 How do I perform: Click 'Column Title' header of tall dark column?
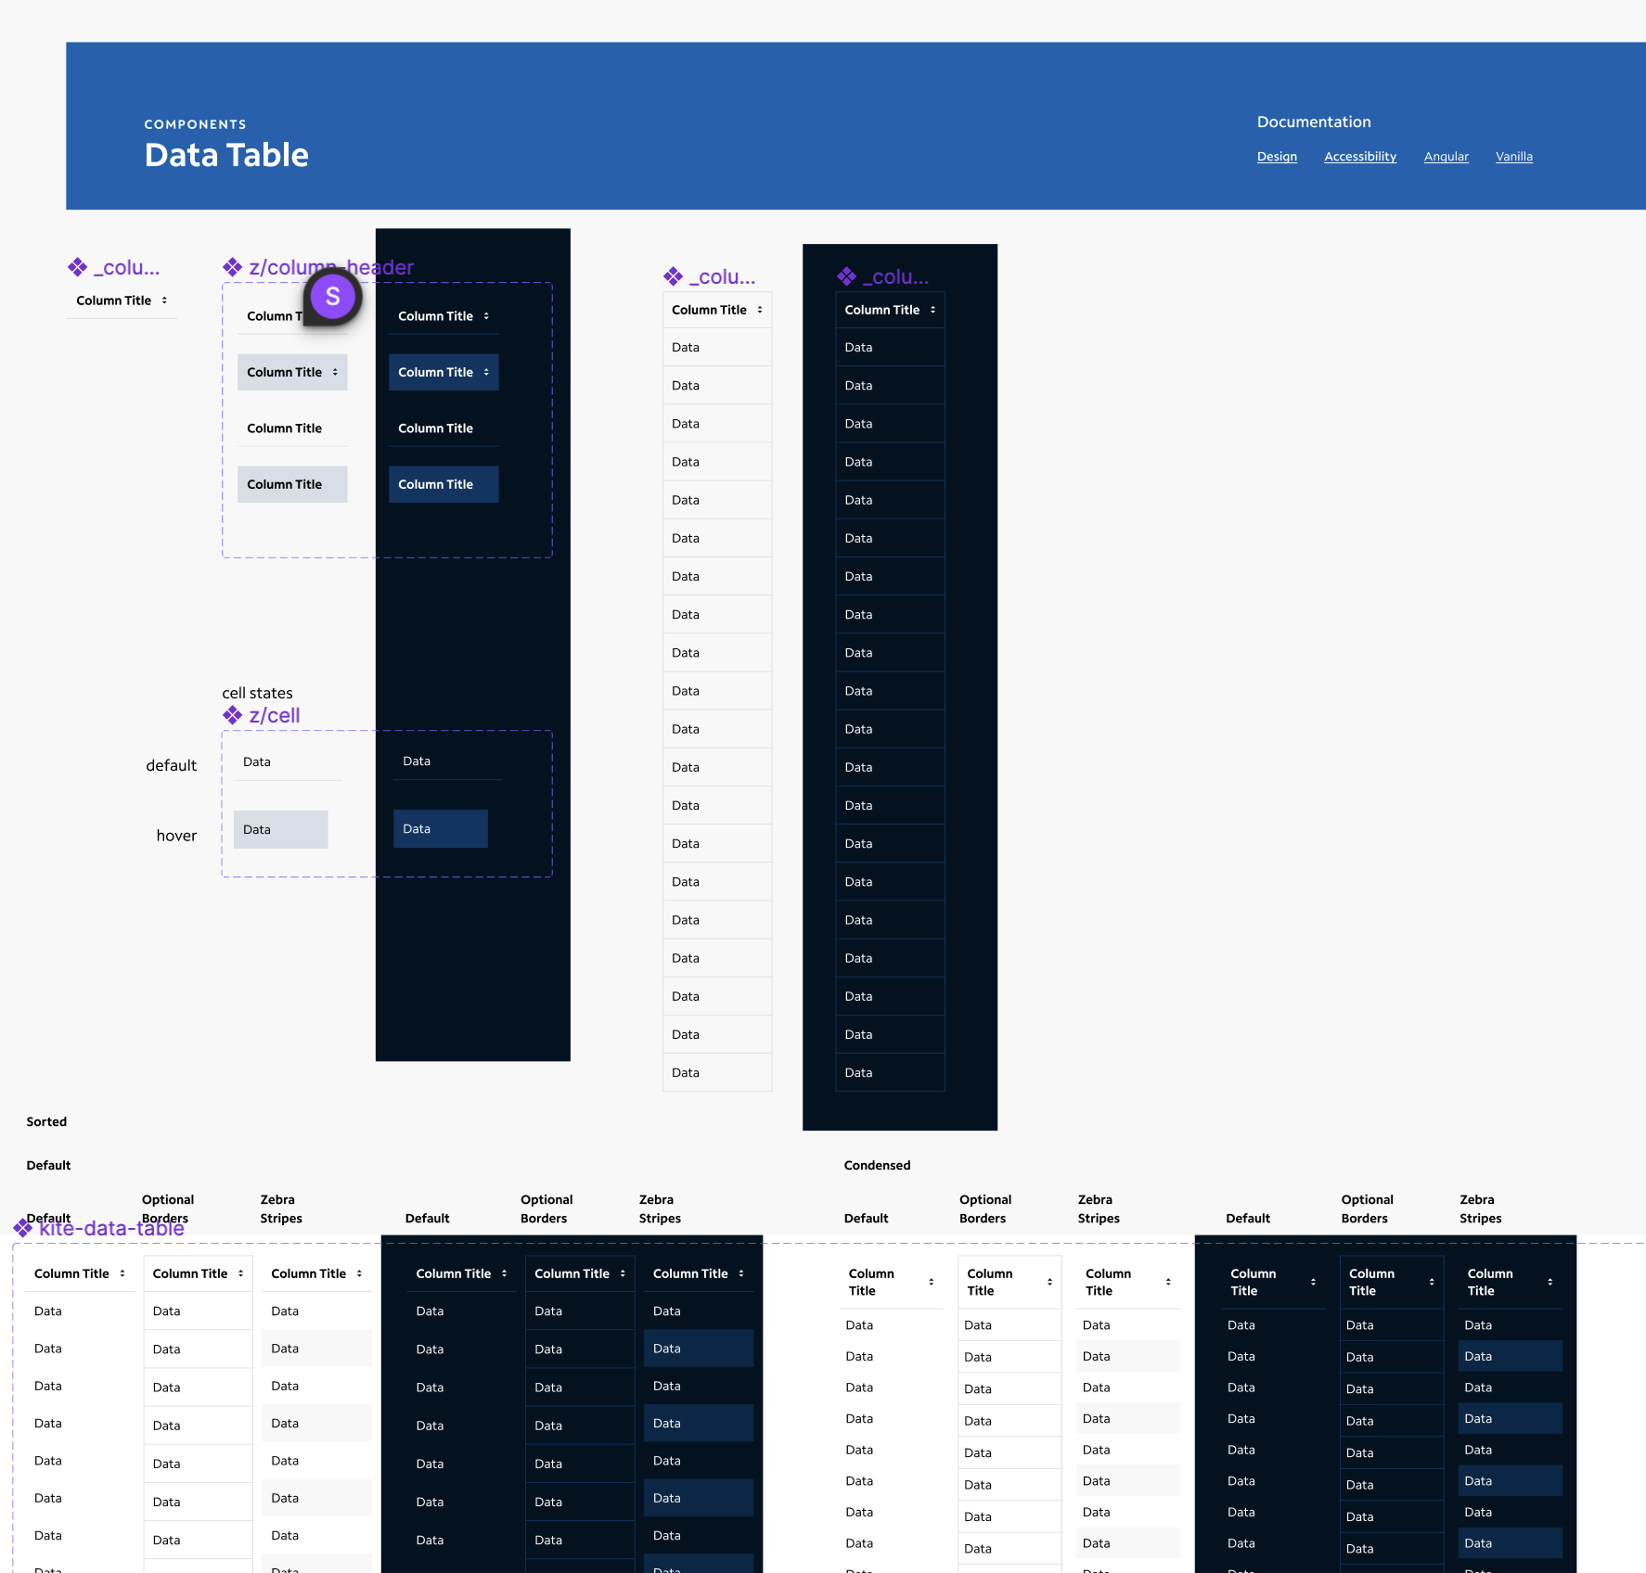[x=882, y=310]
